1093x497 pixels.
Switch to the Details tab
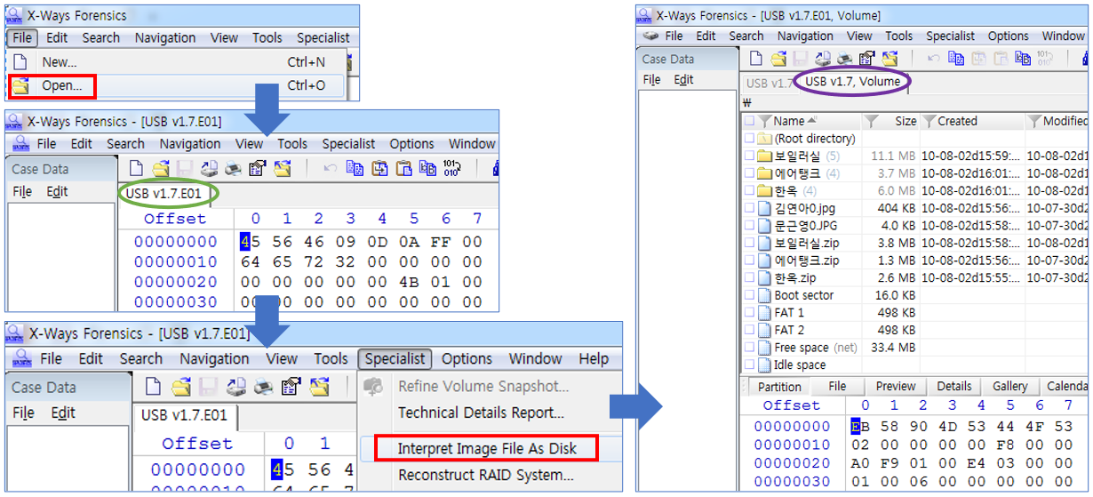(954, 387)
